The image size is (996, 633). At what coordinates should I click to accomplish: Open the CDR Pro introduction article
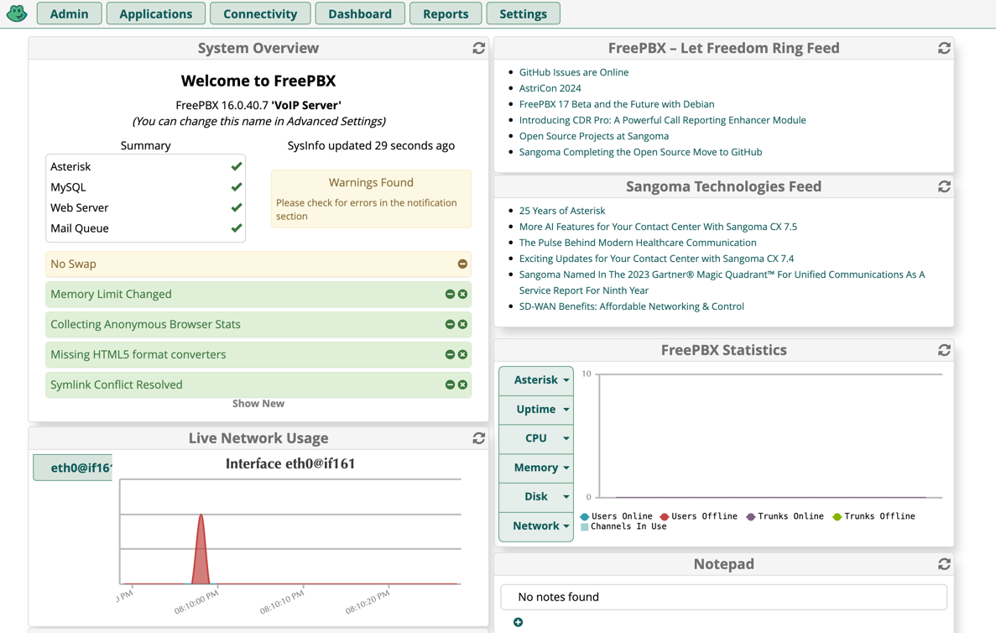point(663,120)
